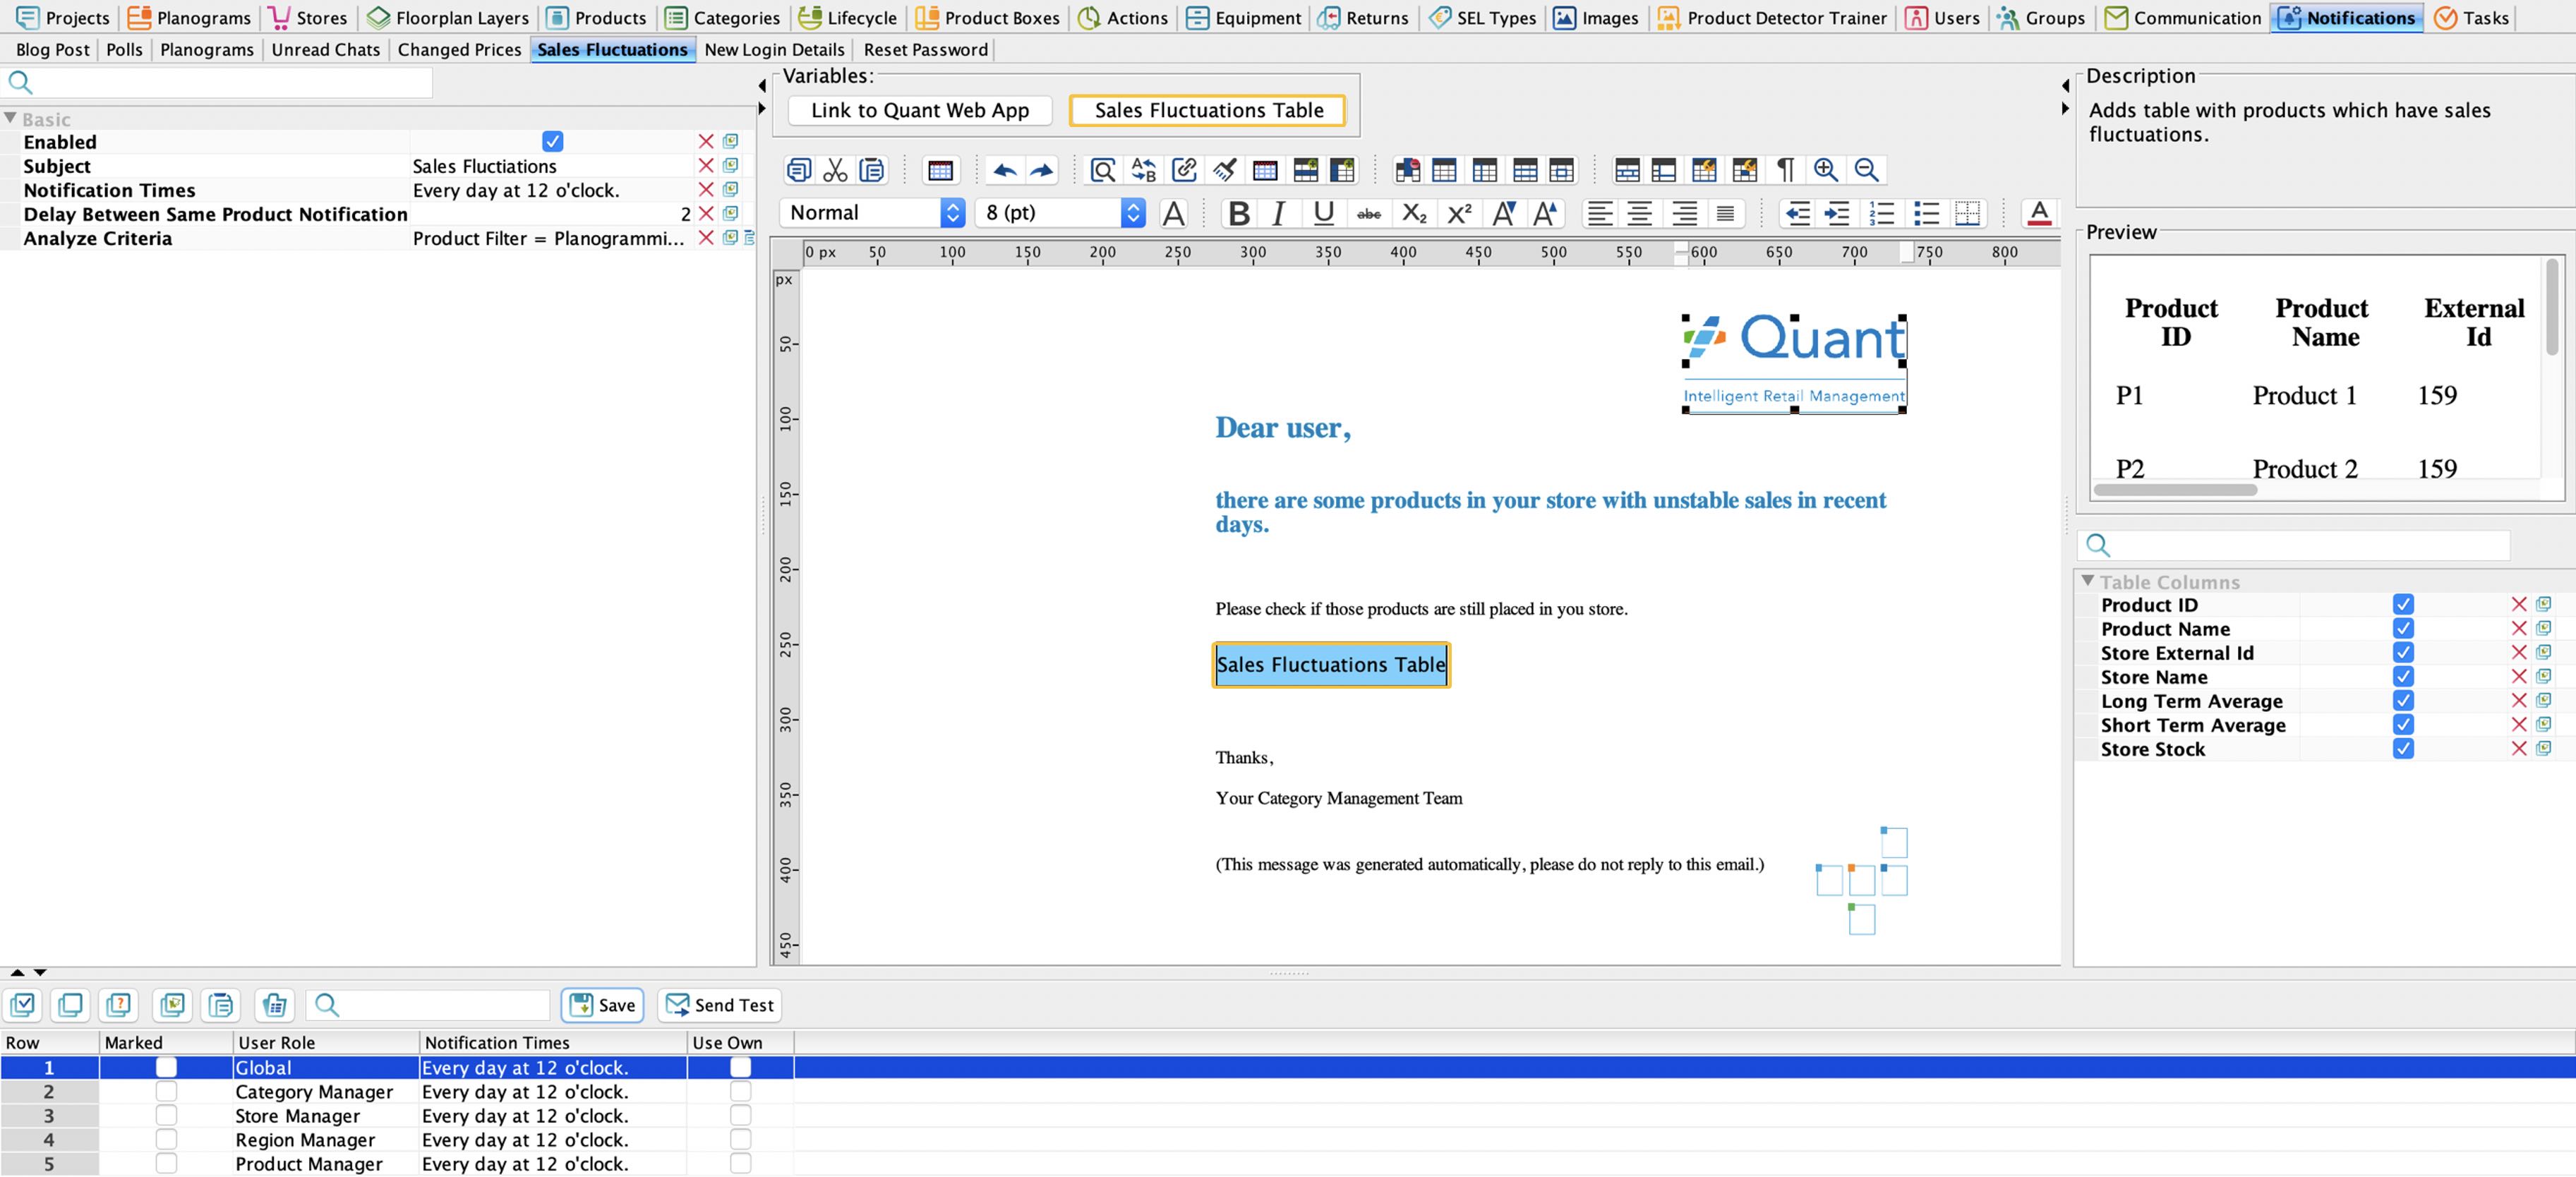
Task: Open the Find and Replace A-B icon
Action: click(x=1143, y=170)
